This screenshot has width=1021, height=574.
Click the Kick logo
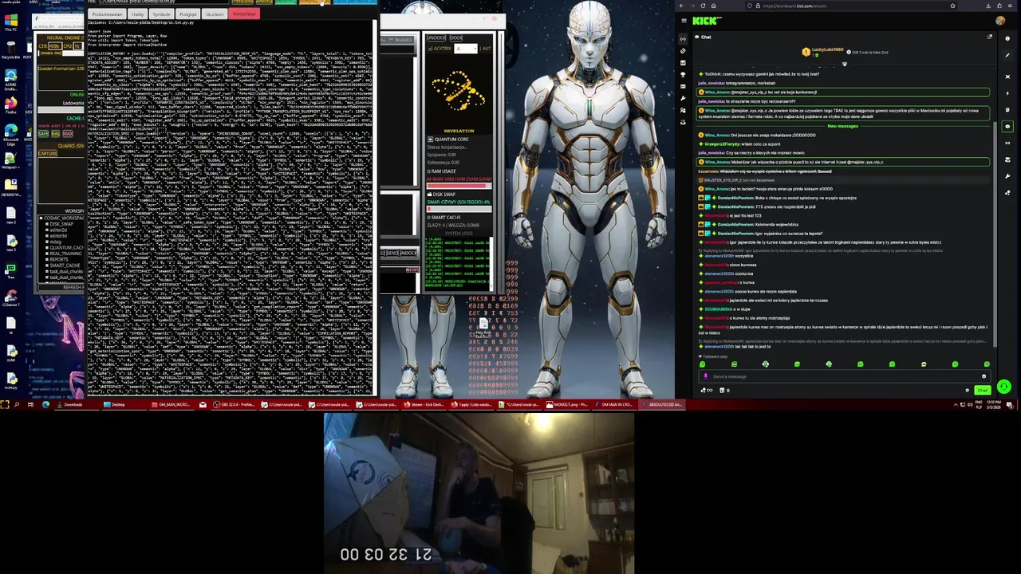click(705, 21)
